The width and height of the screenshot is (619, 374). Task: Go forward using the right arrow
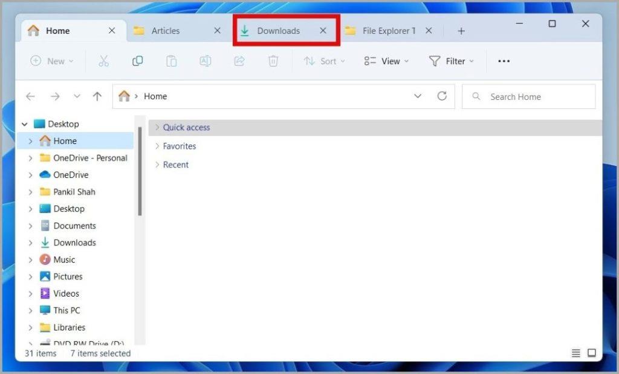coord(55,96)
